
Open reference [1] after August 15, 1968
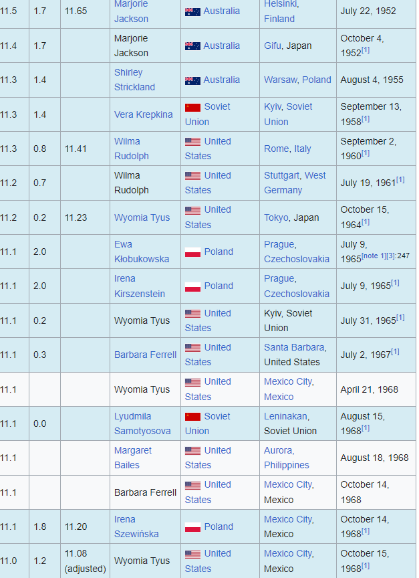(366, 427)
